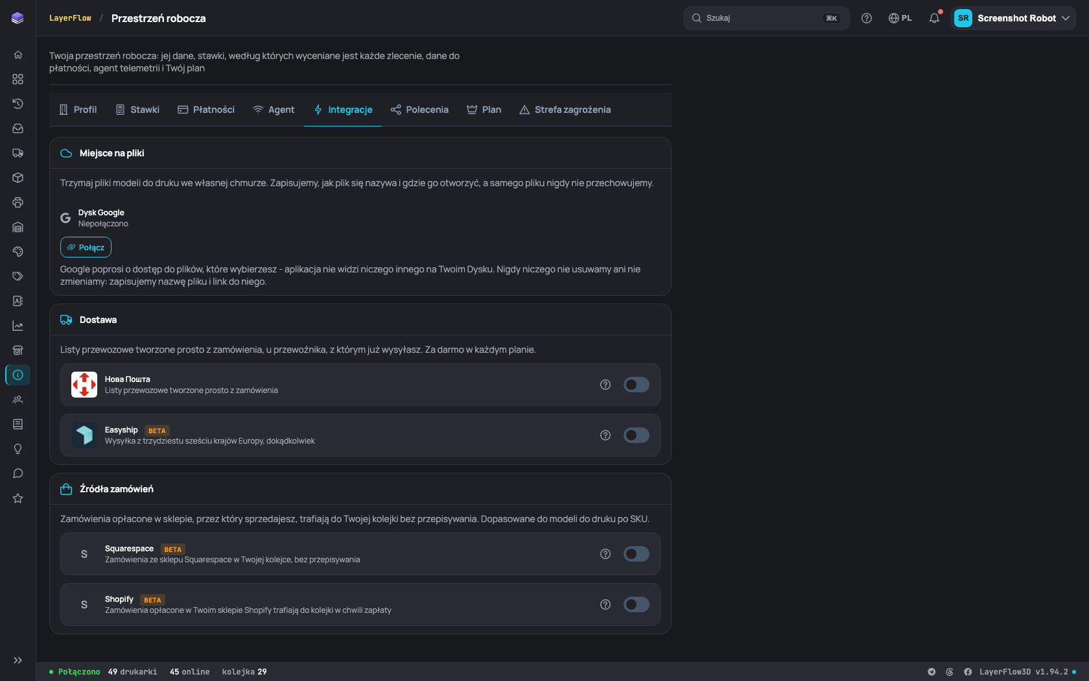Open the contact book sidebar icon
1089x681 pixels.
tap(18, 301)
